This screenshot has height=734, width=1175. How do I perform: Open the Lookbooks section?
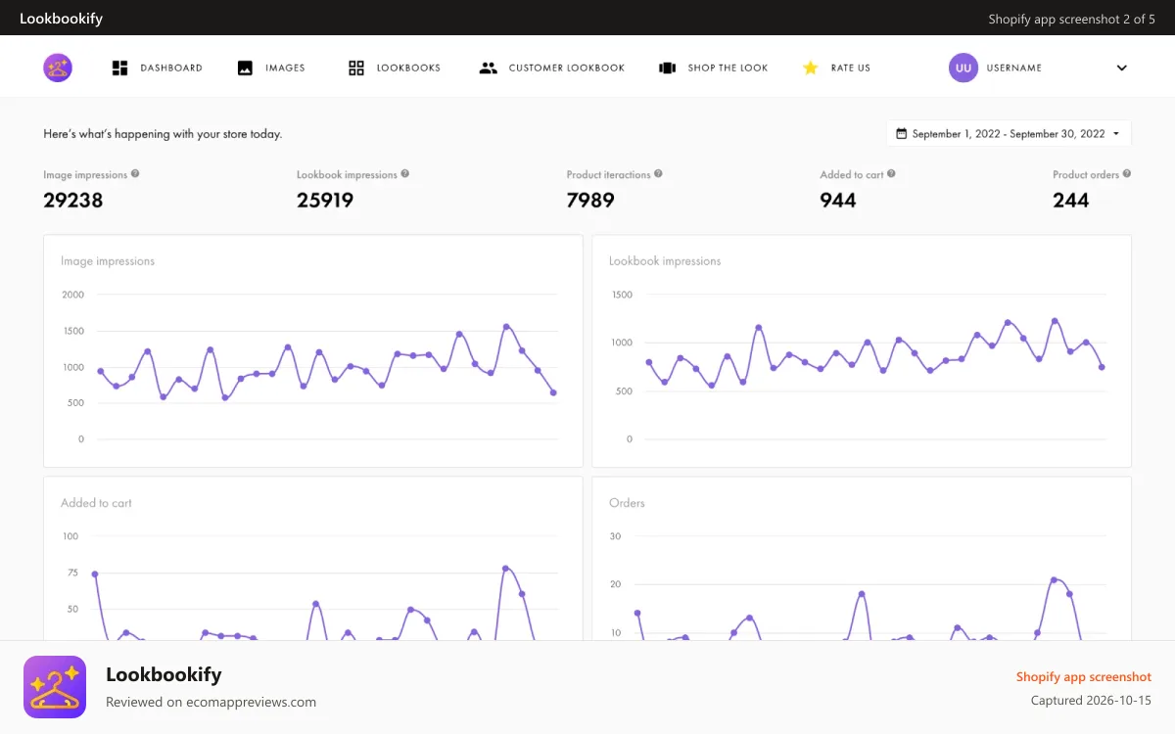(x=395, y=68)
